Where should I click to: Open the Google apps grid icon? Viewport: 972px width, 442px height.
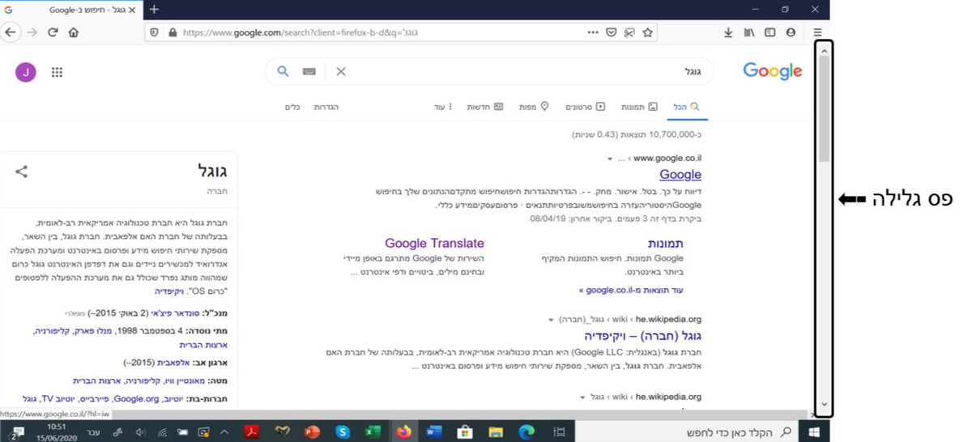[x=57, y=72]
